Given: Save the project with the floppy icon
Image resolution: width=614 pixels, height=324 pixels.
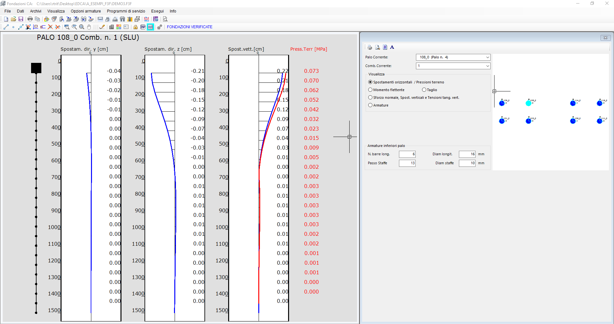Looking at the screenshot, I should 21,19.
